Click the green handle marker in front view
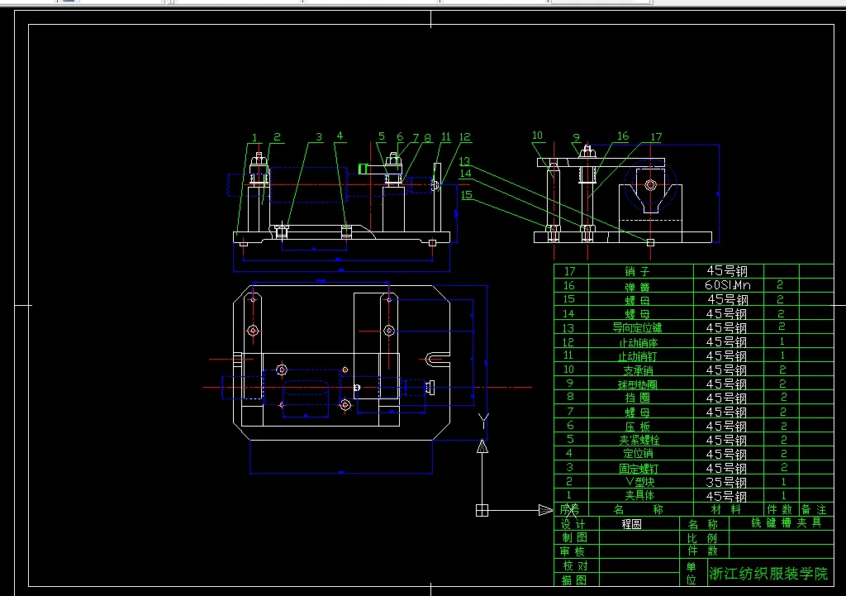The image size is (846, 596). [363, 169]
